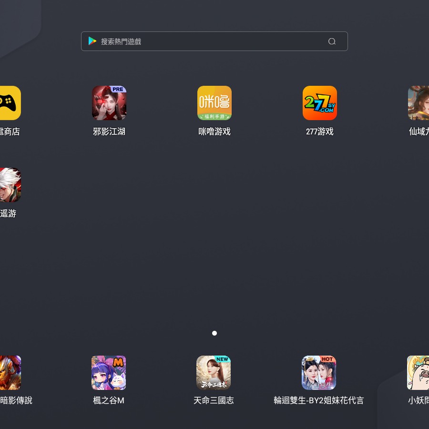Click the 邪影江湖 label text

pyautogui.click(x=109, y=132)
